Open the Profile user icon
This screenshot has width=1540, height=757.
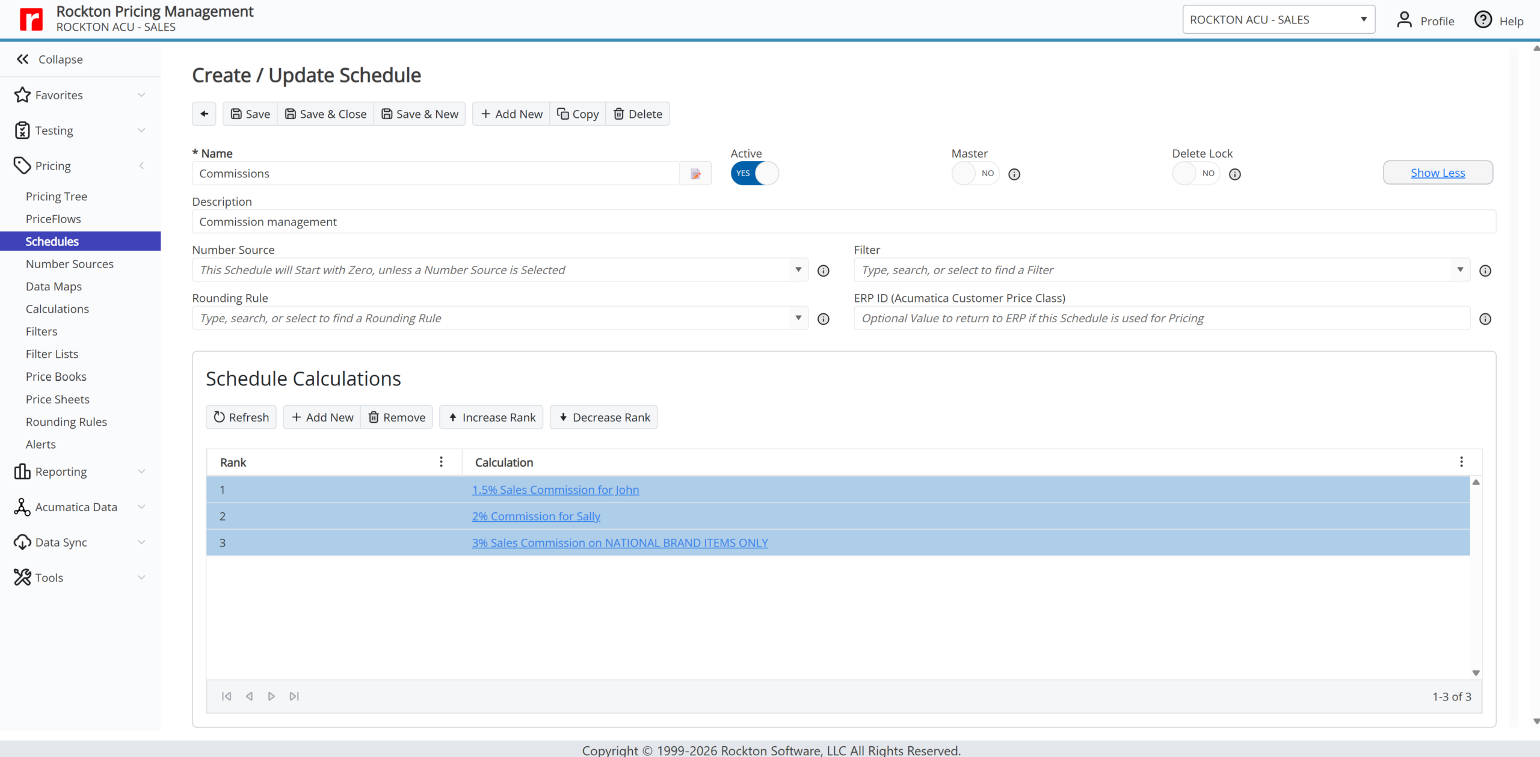tap(1404, 20)
